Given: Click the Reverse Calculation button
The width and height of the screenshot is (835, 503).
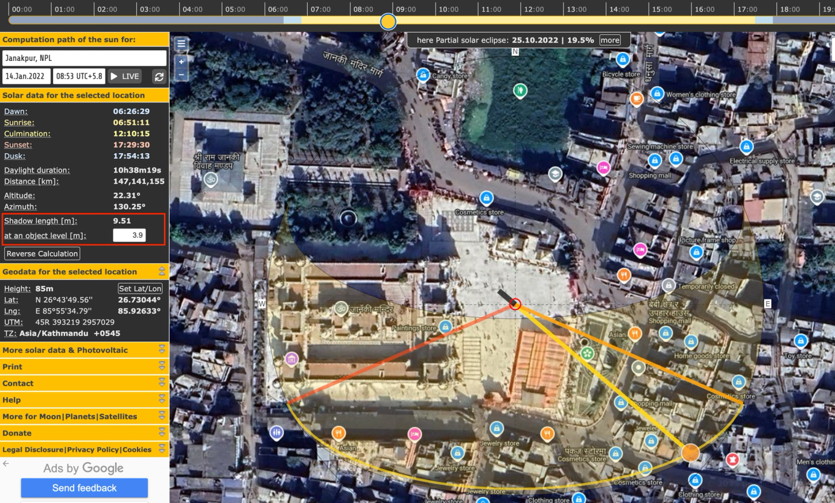Looking at the screenshot, I should (42, 254).
